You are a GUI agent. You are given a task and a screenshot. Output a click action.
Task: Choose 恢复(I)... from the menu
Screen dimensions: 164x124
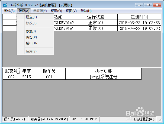coord(35,31)
